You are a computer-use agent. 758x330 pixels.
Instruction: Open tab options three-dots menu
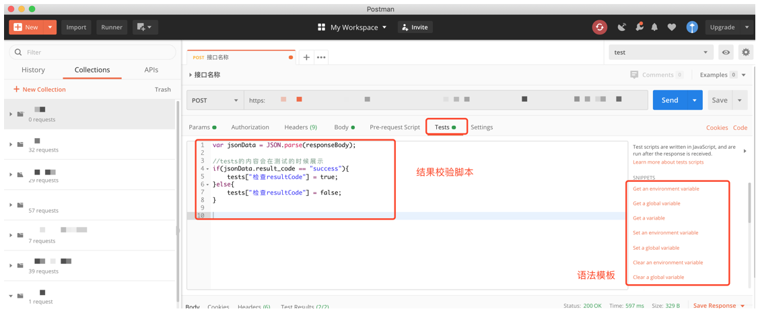click(x=321, y=57)
